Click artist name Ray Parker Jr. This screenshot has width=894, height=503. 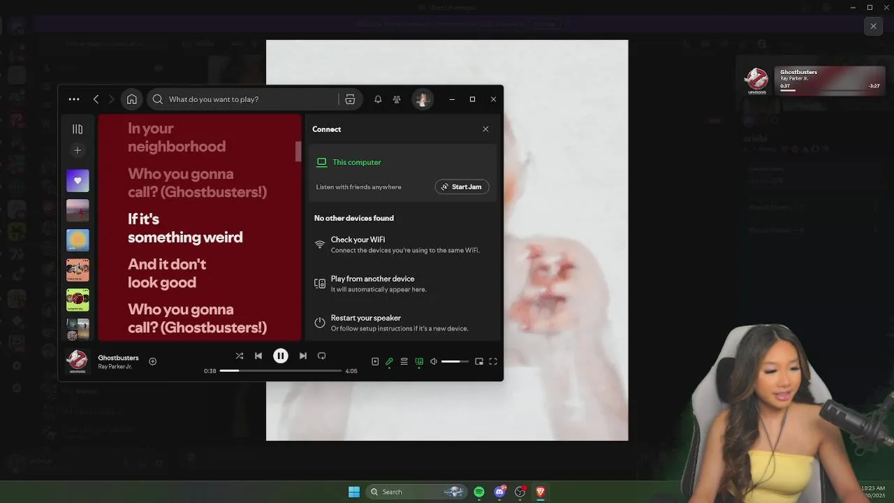tap(115, 367)
